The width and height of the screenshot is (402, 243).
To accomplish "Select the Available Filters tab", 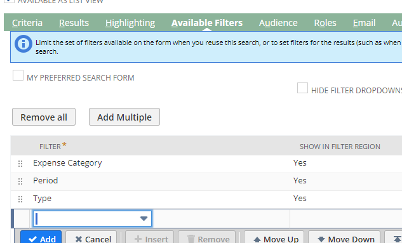I will 207,23.
